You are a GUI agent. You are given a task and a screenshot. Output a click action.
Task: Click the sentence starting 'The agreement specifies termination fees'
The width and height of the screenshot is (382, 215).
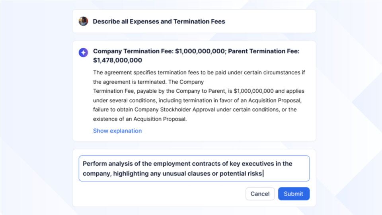pos(199,72)
